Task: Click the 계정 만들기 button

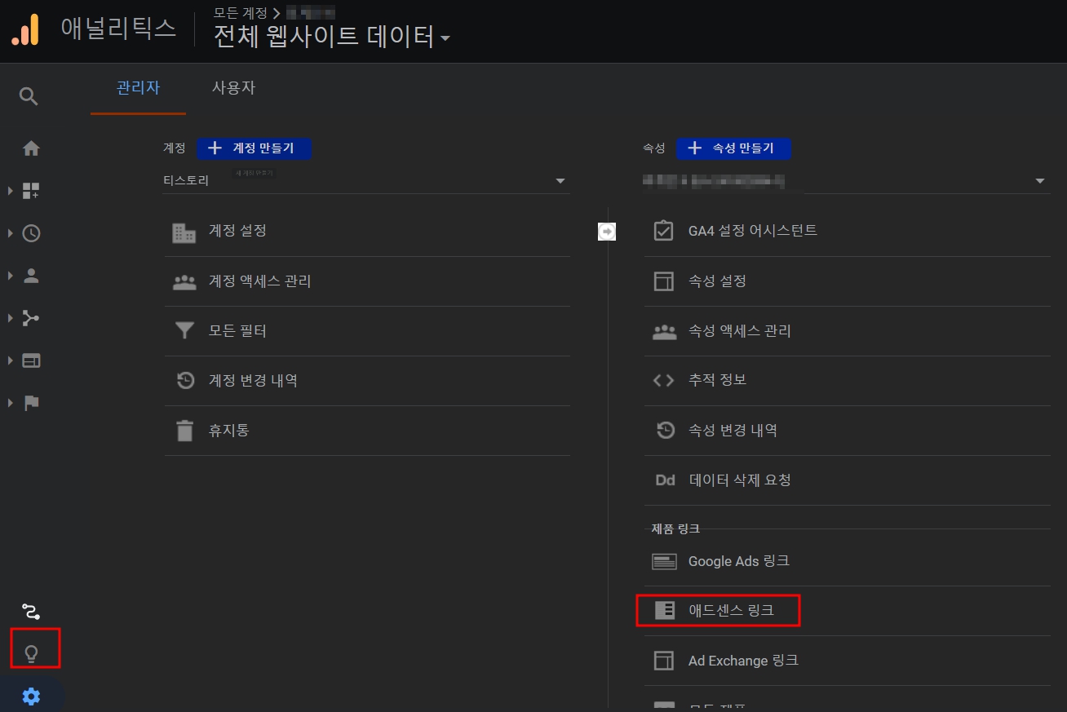Action: click(254, 148)
